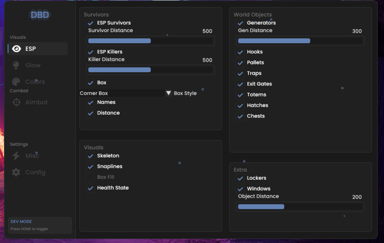
Task: Toggle the Health State checkbox
Action: click(90, 188)
